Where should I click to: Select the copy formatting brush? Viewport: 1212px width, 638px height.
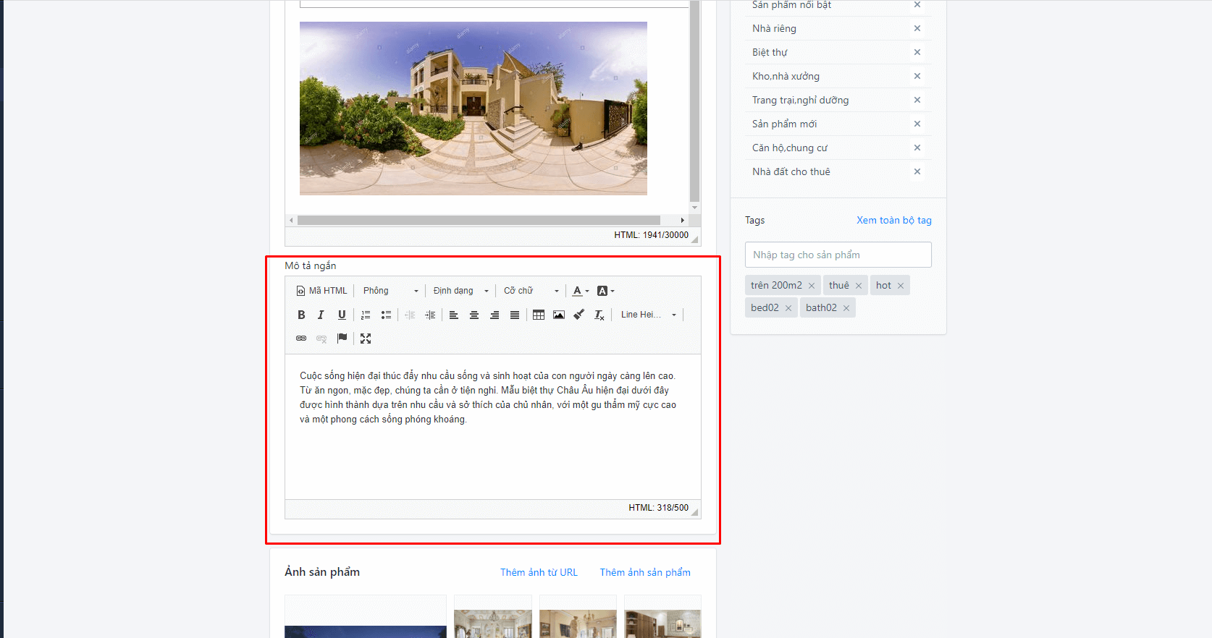579,315
